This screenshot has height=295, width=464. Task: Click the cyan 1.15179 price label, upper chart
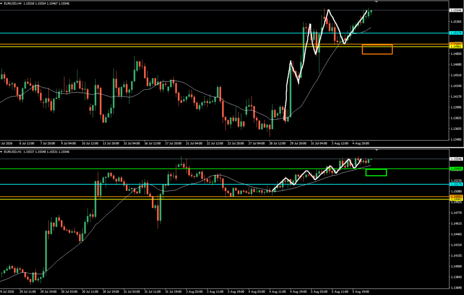(456, 33)
